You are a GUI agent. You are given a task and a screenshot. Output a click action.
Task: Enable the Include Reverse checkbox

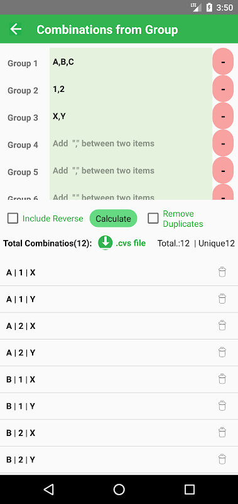coord(13,219)
